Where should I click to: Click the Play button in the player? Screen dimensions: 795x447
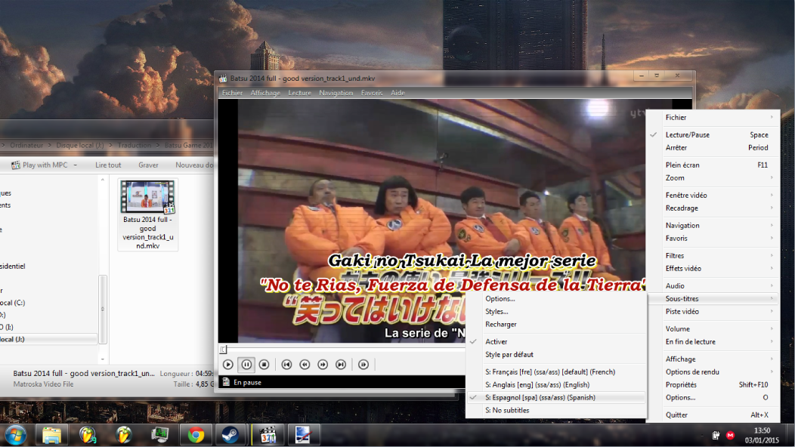(228, 365)
